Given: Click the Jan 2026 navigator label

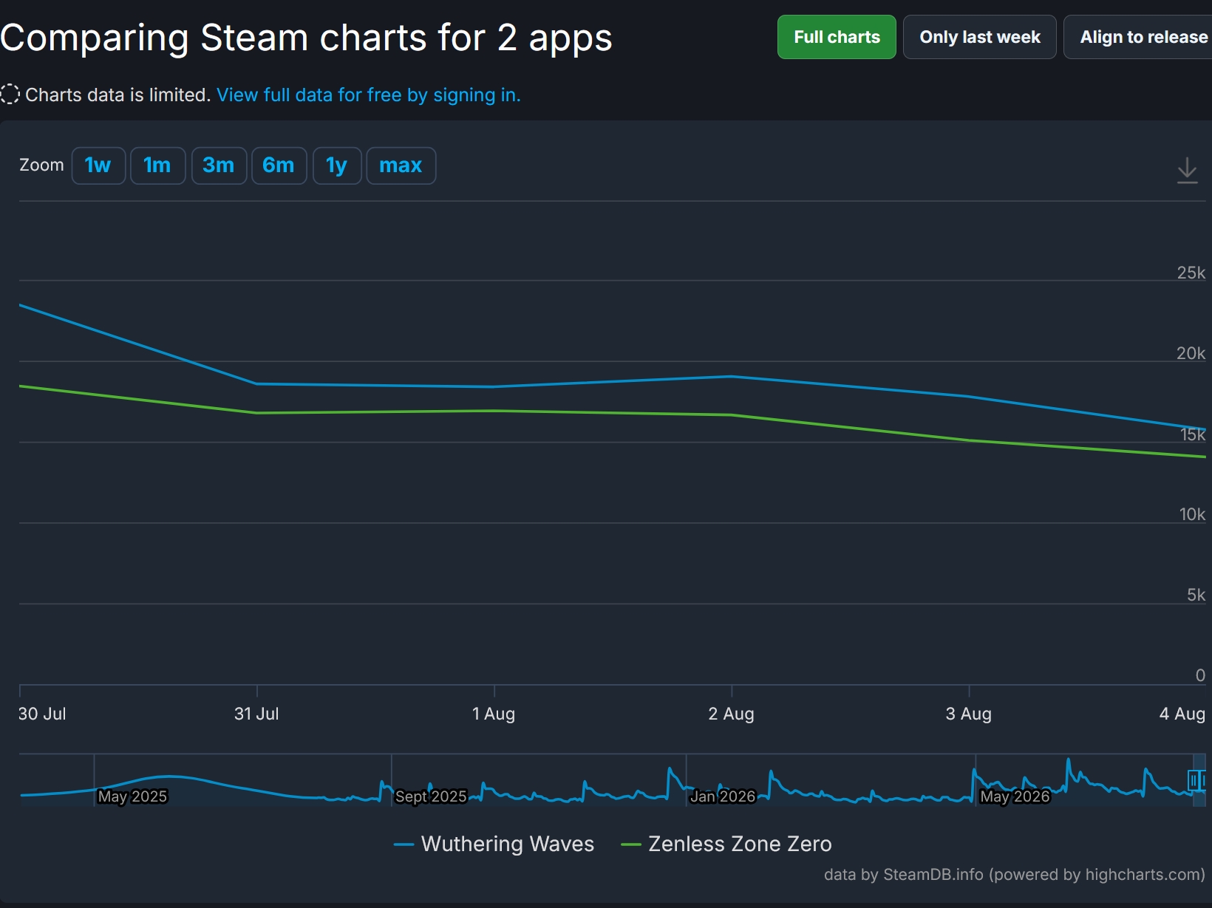Looking at the screenshot, I should [723, 796].
